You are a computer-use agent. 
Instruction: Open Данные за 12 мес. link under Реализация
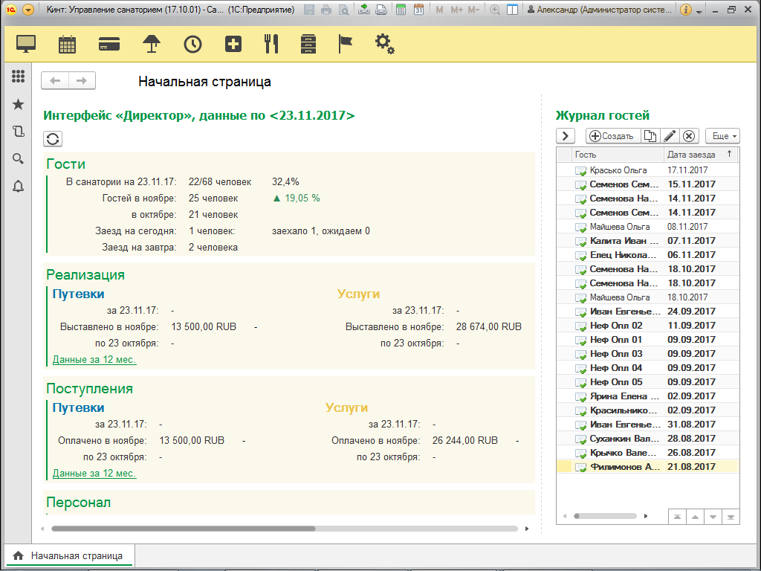click(x=94, y=359)
